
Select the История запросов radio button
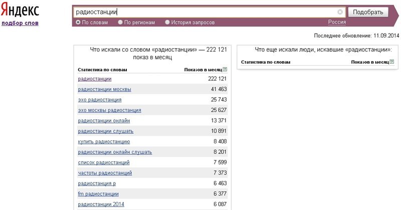167,22
